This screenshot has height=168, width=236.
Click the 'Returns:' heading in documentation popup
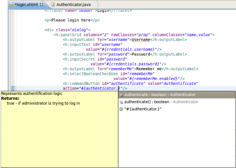[x=10, y=98]
